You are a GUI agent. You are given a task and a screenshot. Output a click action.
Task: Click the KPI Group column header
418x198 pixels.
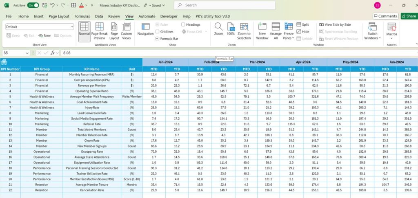pyautogui.click(x=42, y=69)
